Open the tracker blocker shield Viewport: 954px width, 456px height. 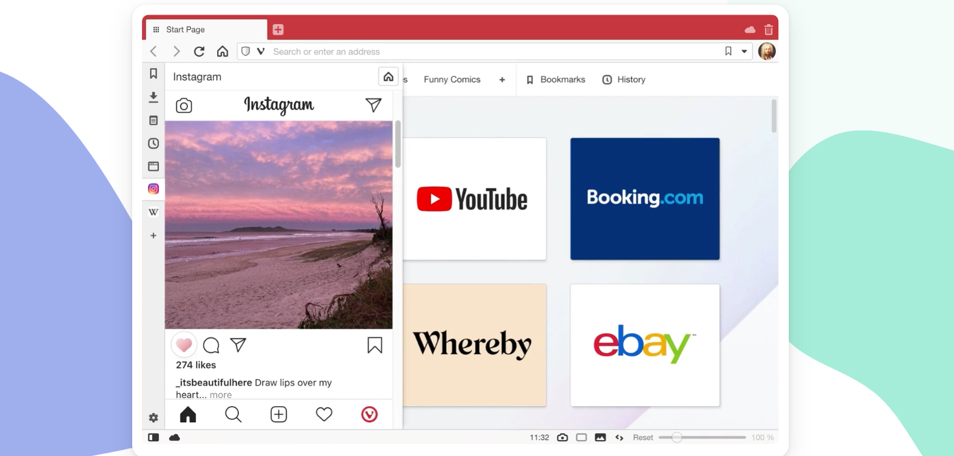pyautogui.click(x=245, y=51)
